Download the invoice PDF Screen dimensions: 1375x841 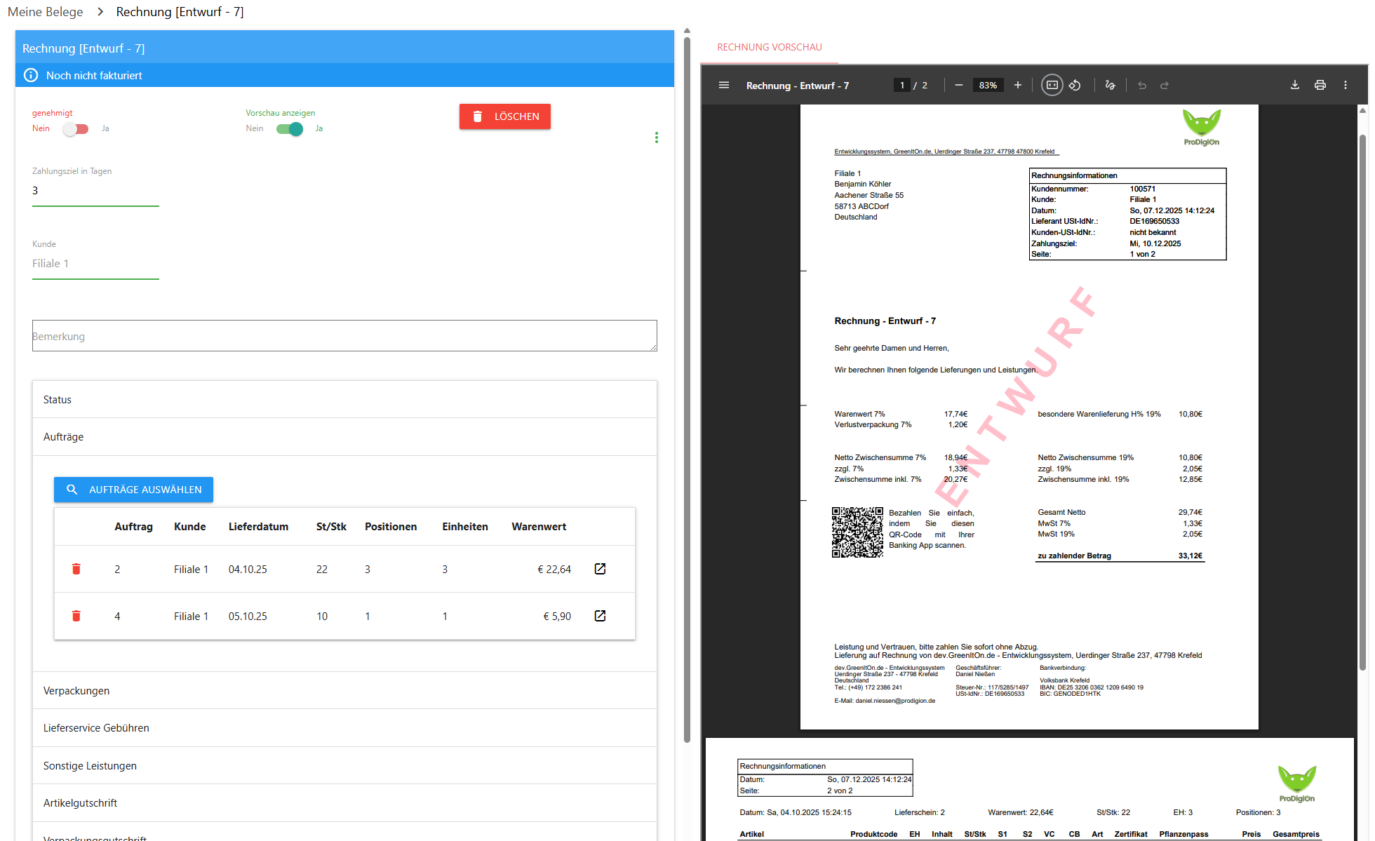point(1295,86)
